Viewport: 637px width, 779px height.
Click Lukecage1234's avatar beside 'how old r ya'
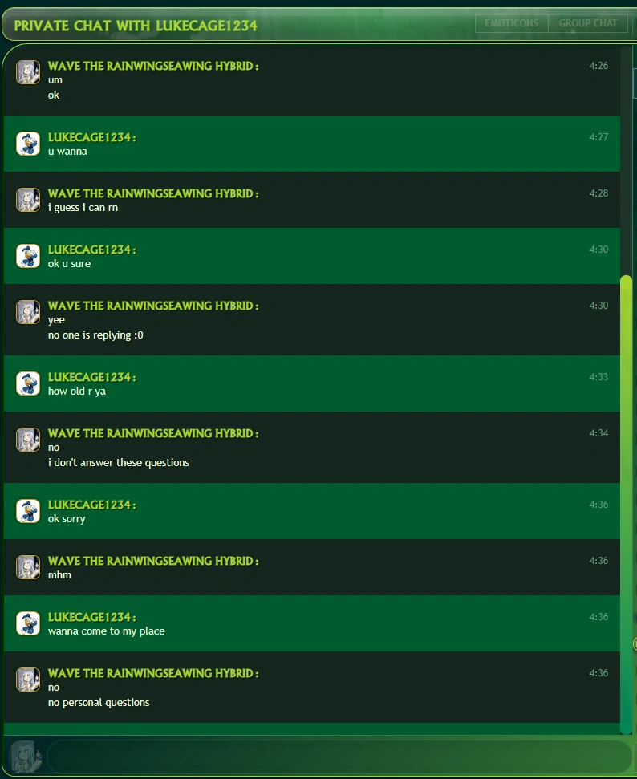click(x=28, y=383)
